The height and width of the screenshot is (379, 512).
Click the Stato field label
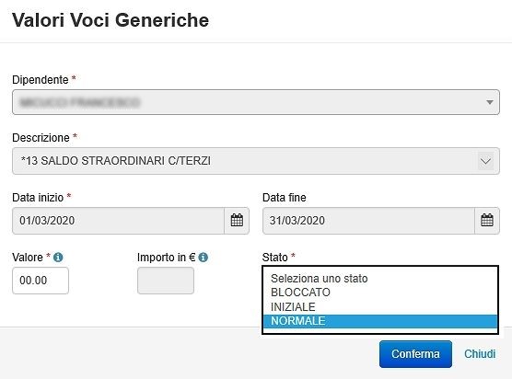pos(275,258)
